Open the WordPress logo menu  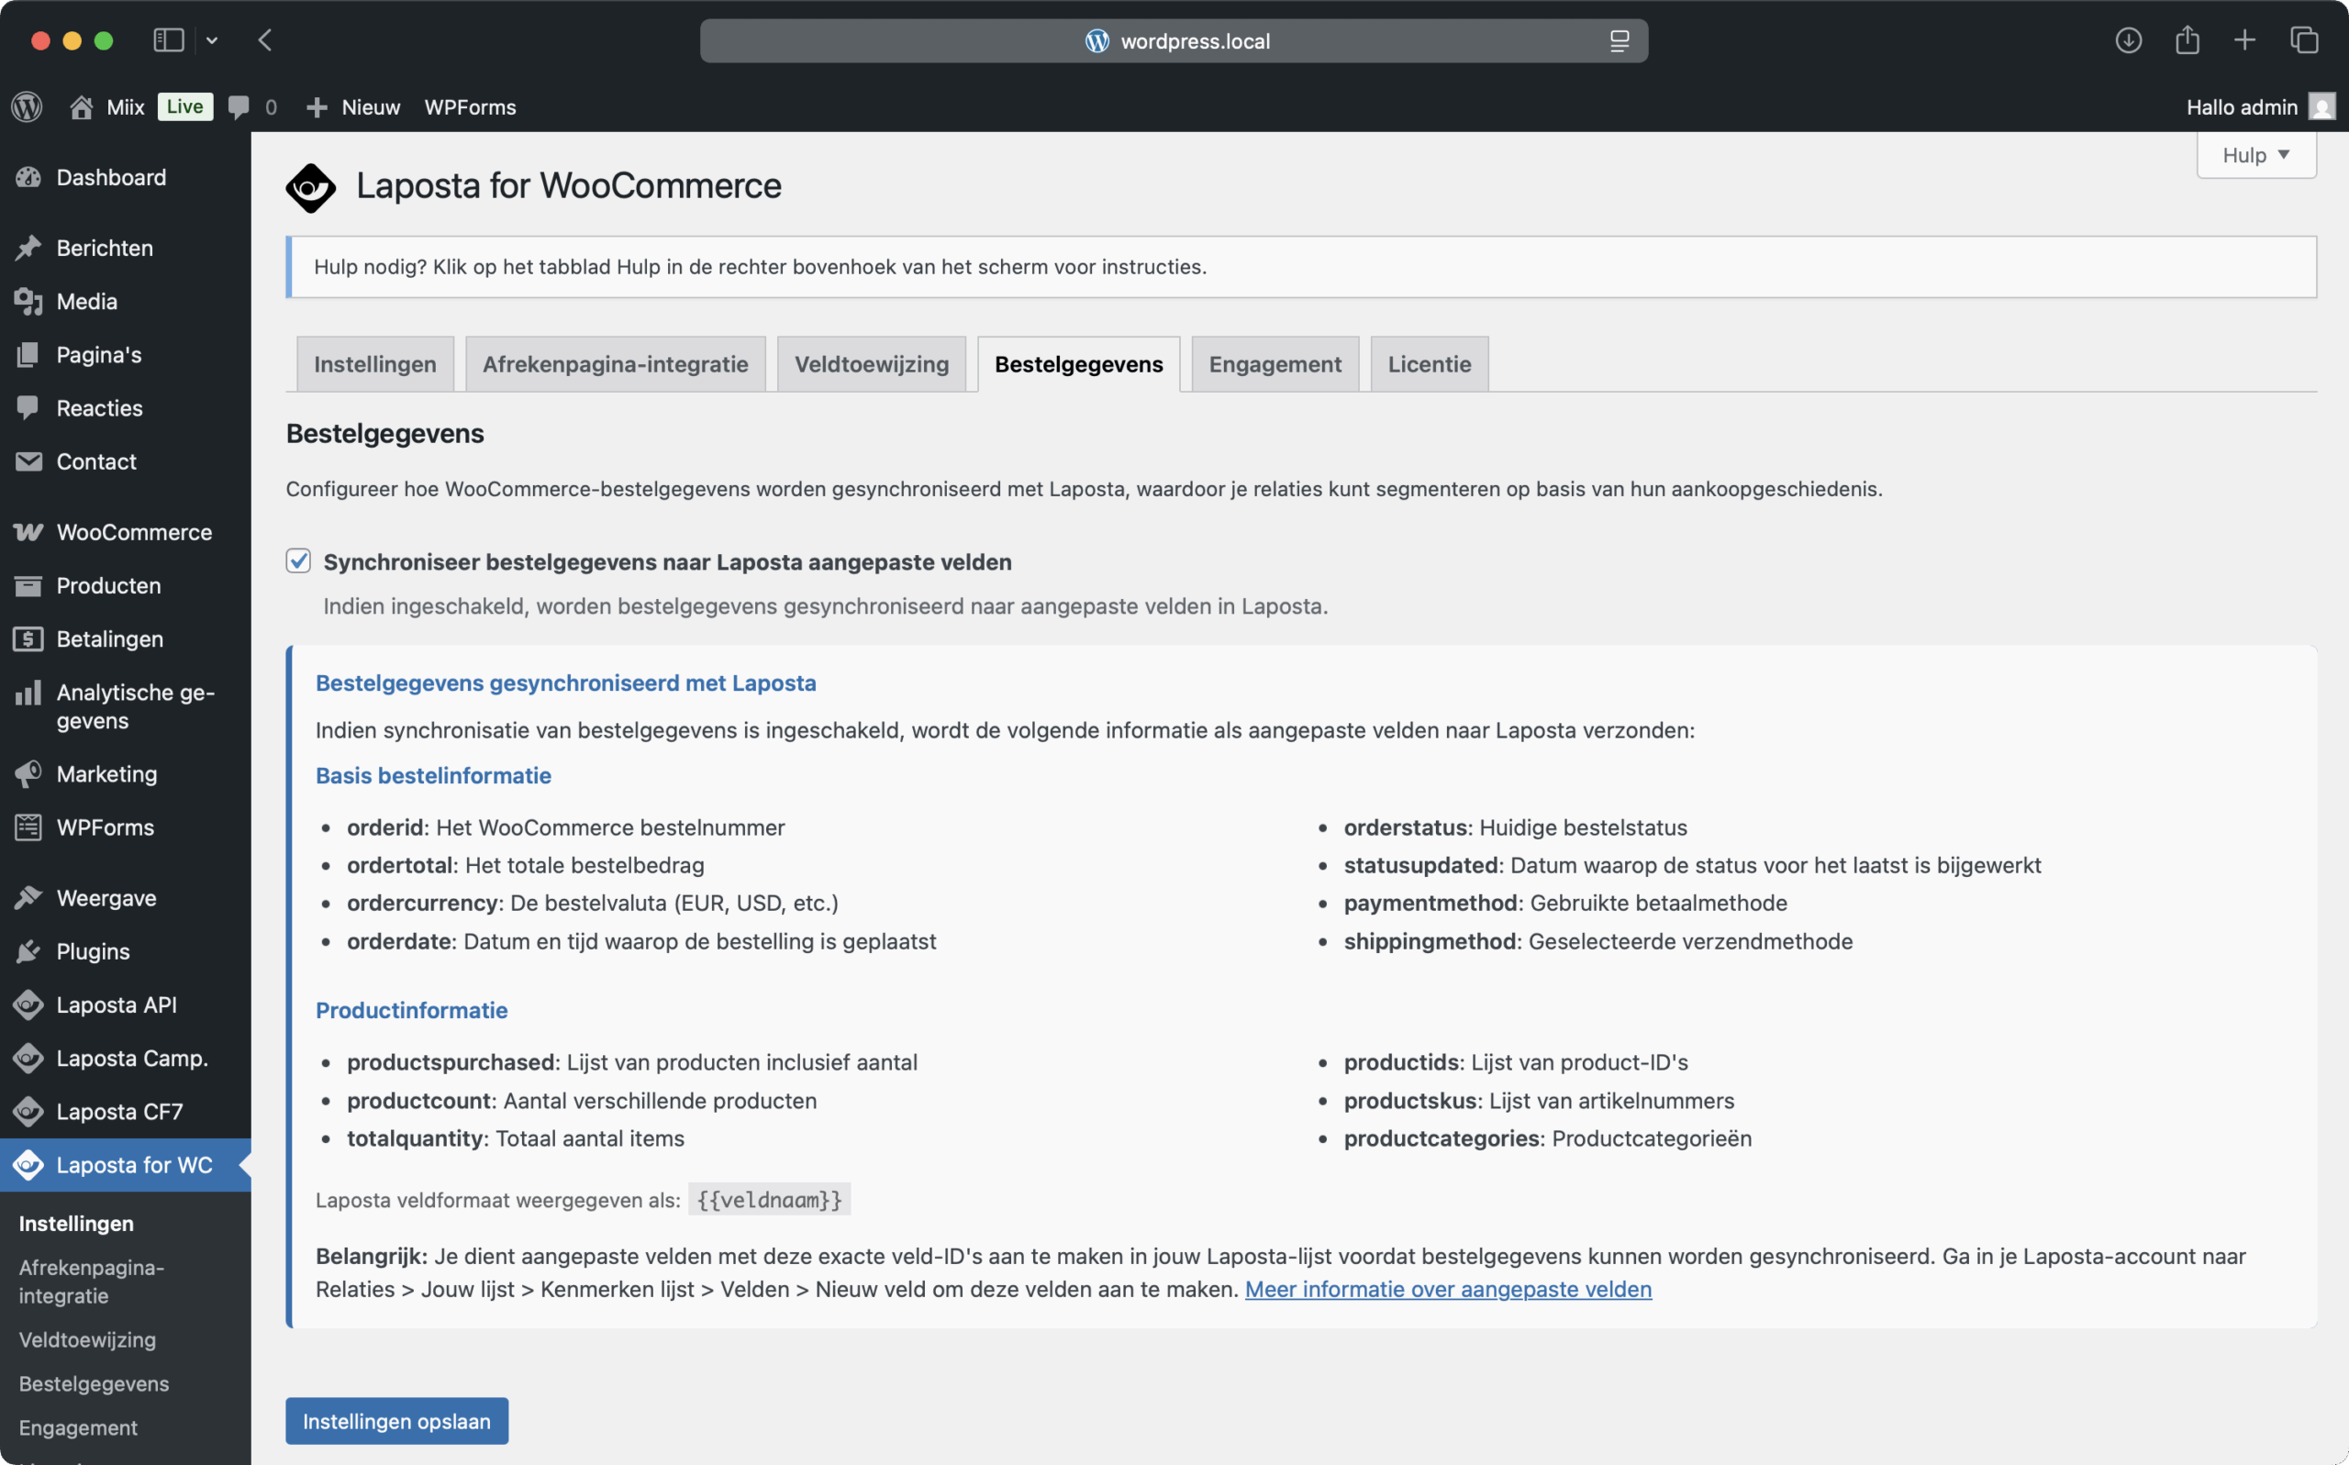[x=28, y=106]
